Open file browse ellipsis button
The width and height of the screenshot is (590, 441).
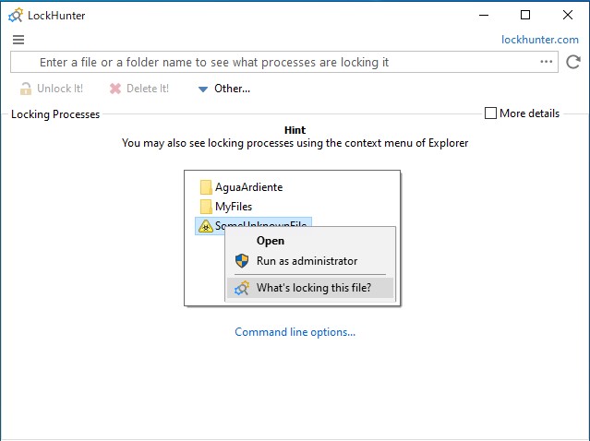pyautogui.click(x=547, y=61)
